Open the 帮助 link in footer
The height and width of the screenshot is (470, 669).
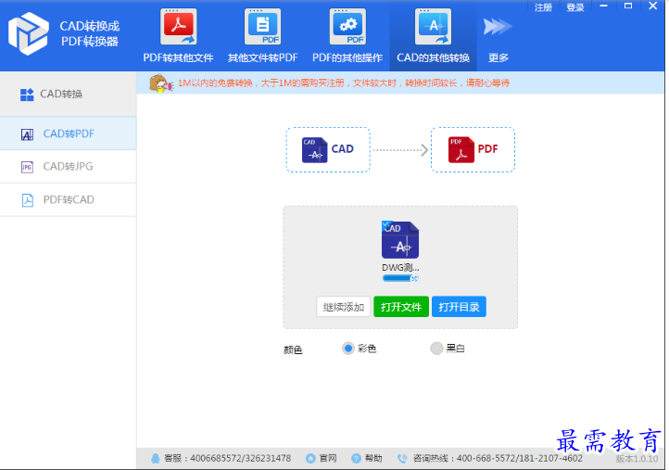pos(373,459)
